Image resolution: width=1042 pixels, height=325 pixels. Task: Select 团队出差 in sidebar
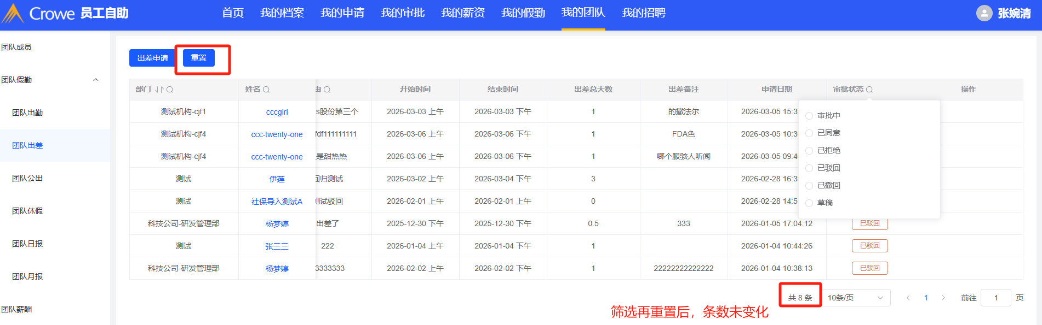pyautogui.click(x=27, y=145)
